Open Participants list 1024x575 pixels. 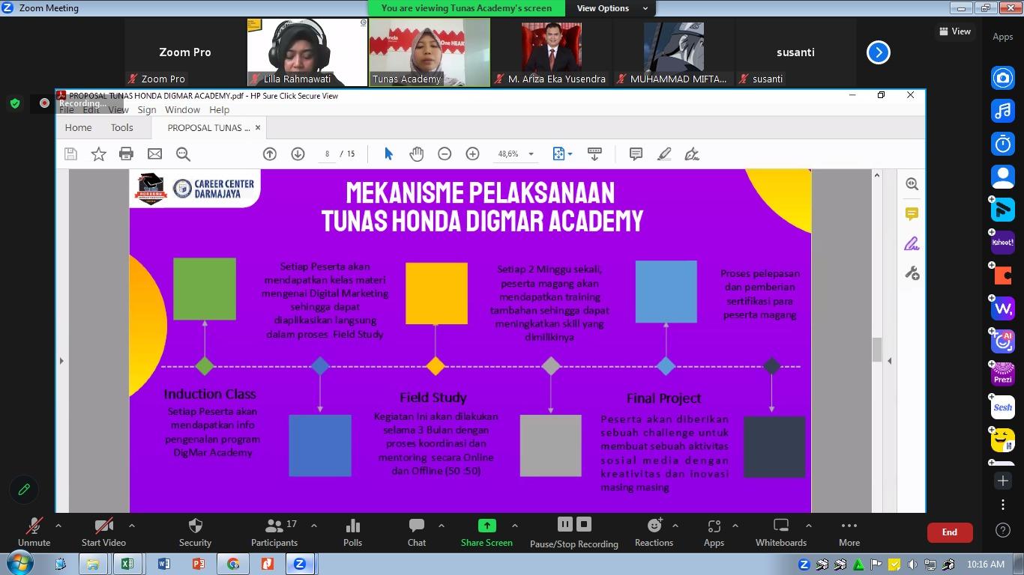point(274,532)
